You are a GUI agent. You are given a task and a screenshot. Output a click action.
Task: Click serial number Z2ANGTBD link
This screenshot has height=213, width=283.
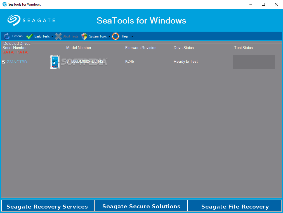coord(17,62)
